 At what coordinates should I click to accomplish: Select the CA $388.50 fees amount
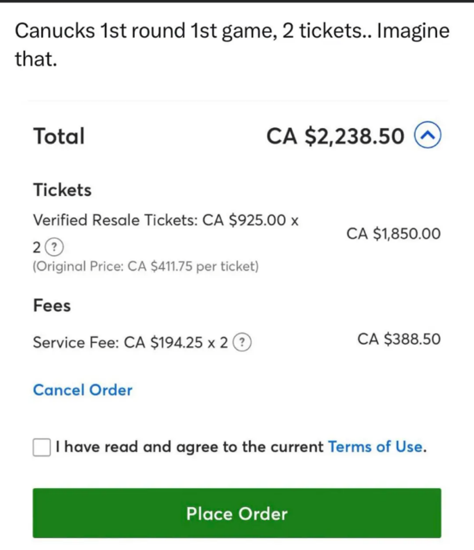coord(399,339)
